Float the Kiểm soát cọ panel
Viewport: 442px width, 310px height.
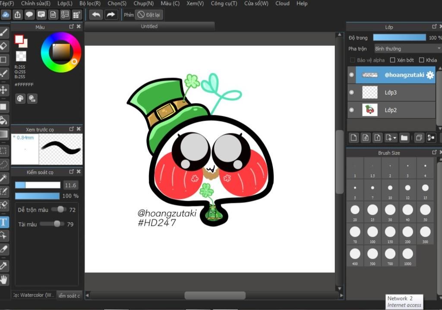(71, 171)
